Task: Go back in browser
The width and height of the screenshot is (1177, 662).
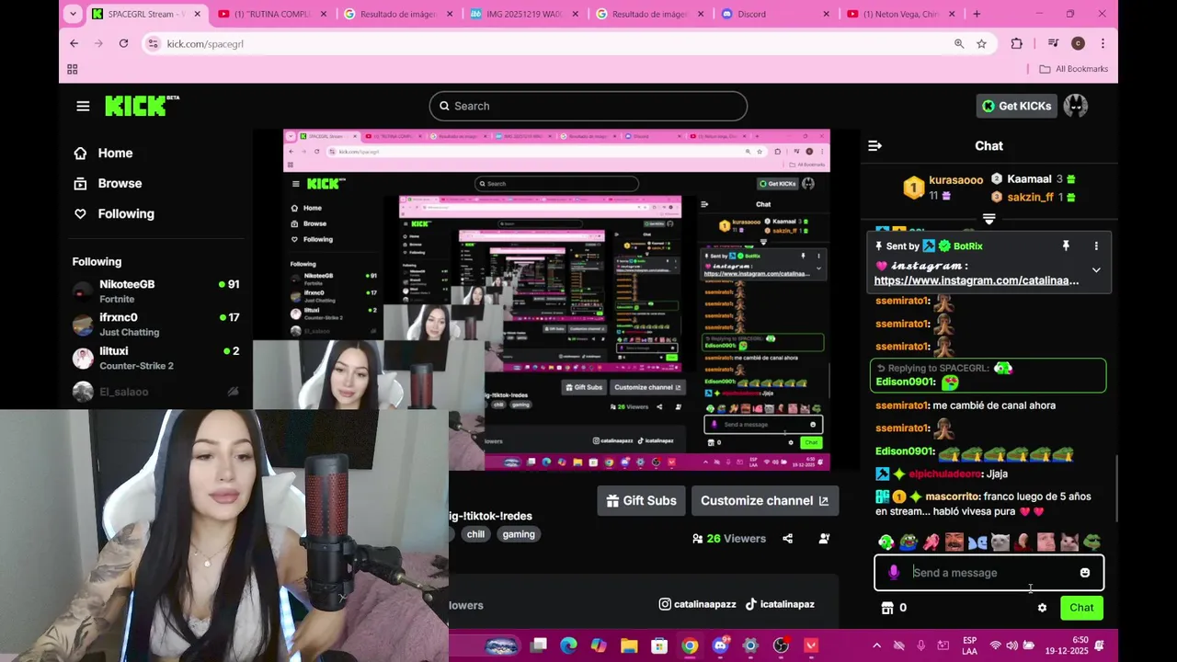Action: [74, 43]
